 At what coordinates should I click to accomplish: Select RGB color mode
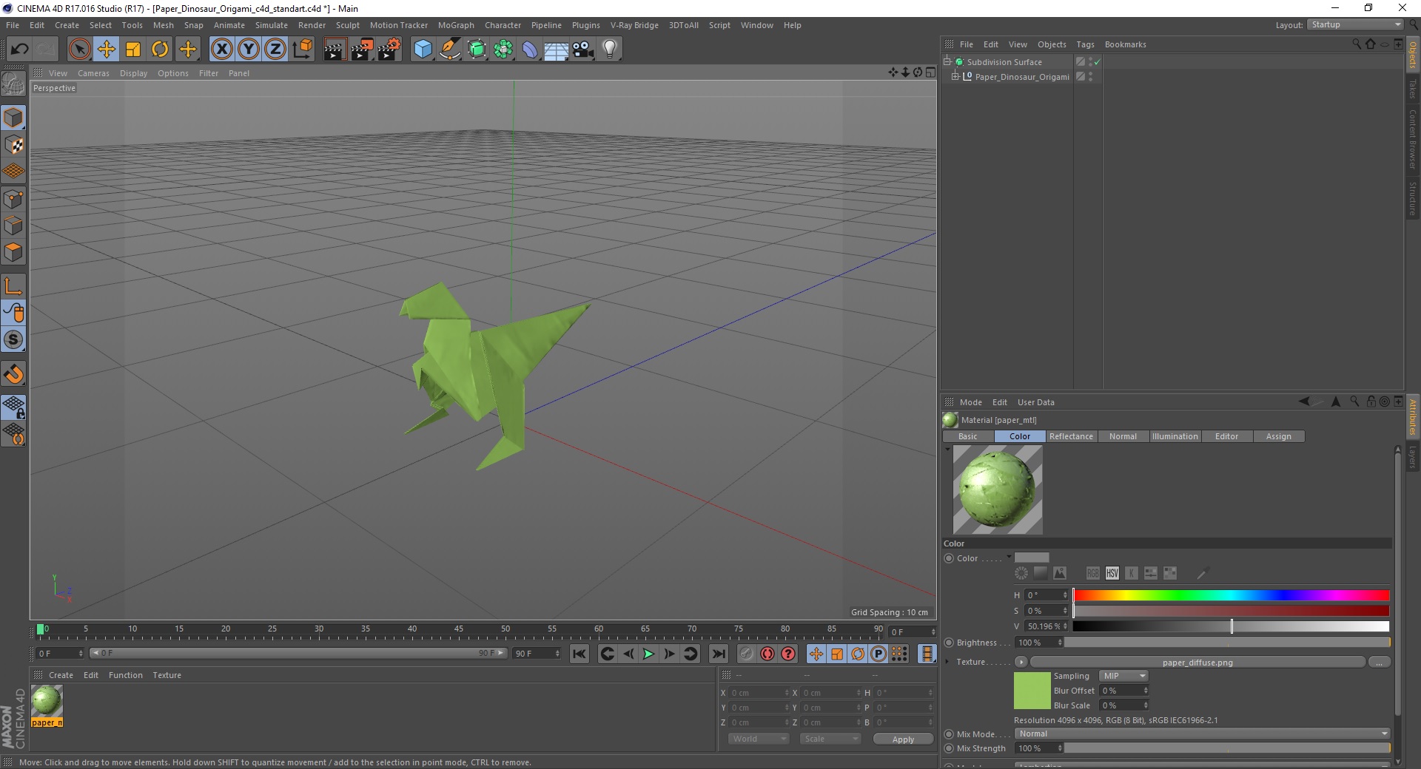pos(1093,573)
